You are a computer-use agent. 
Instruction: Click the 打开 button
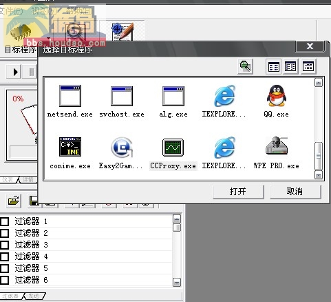click(238, 192)
